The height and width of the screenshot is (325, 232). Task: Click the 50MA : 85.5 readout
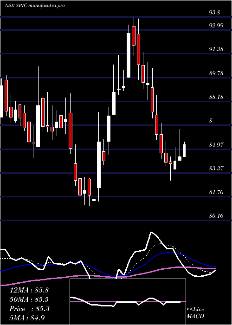pyautogui.click(x=29, y=299)
